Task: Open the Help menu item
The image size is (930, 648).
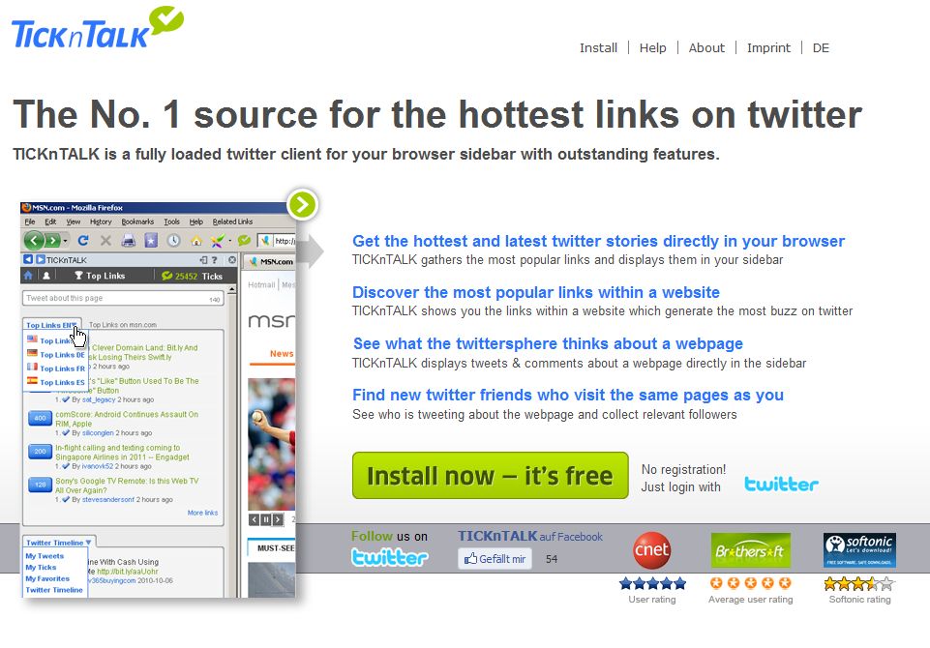Action: [652, 48]
